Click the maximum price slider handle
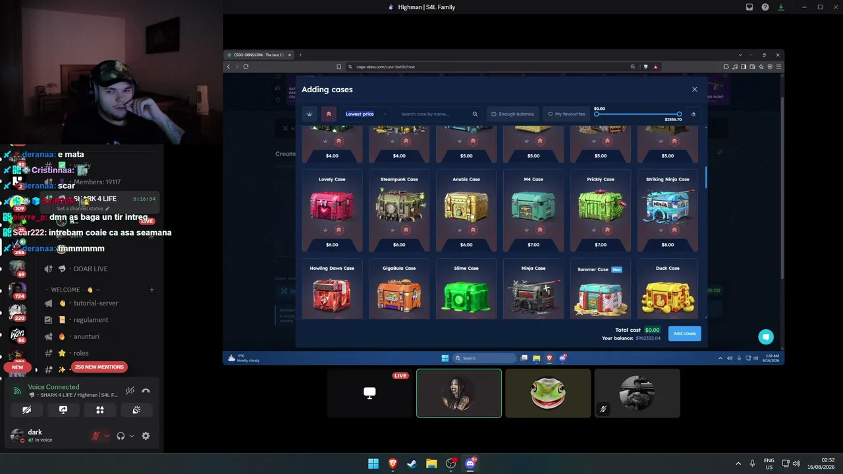 click(679, 115)
